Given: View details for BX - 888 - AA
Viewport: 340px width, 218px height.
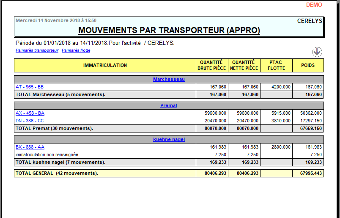Looking at the screenshot, I should pos(30,147).
